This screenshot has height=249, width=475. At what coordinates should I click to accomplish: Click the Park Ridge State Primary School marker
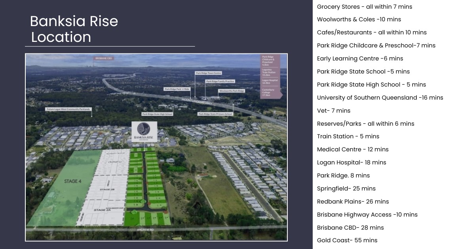pyautogui.click(x=215, y=114)
